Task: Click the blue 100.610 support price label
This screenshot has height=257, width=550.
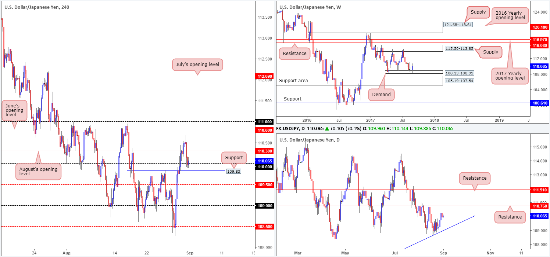Action: point(540,104)
